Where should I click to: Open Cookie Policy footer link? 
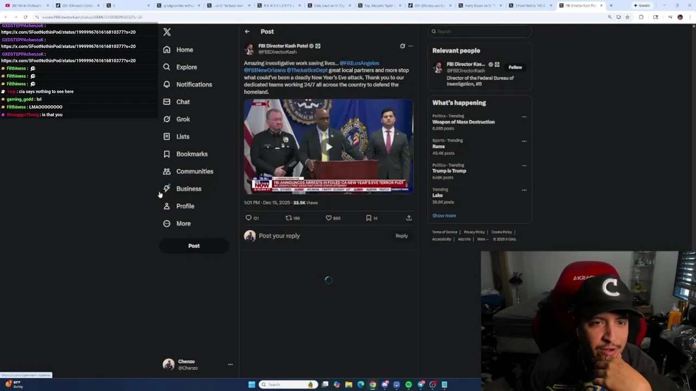[501, 232]
